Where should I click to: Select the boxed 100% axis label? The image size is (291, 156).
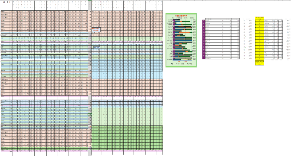179,18
